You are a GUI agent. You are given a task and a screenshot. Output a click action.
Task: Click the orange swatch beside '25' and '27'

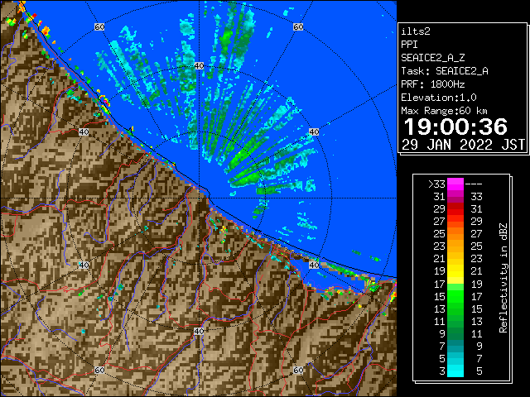[455, 234]
